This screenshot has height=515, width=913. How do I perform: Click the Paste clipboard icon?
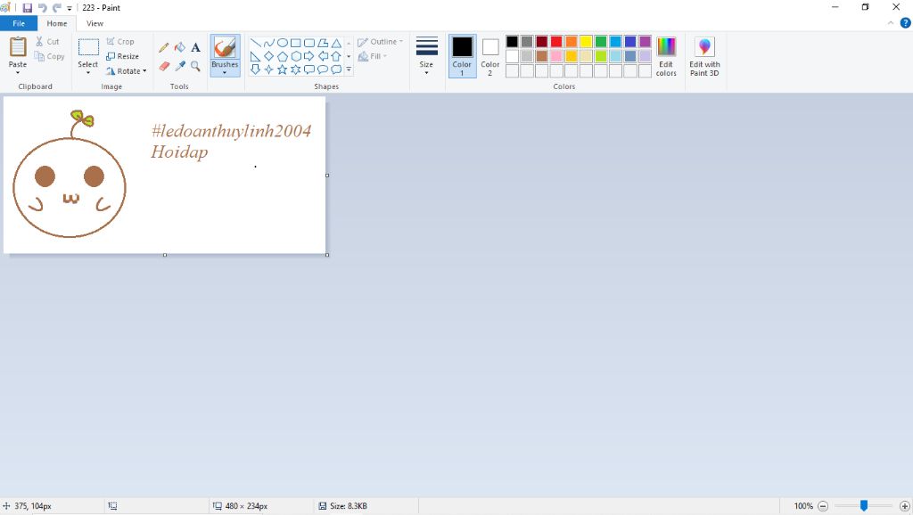pyautogui.click(x=18, y=47)
